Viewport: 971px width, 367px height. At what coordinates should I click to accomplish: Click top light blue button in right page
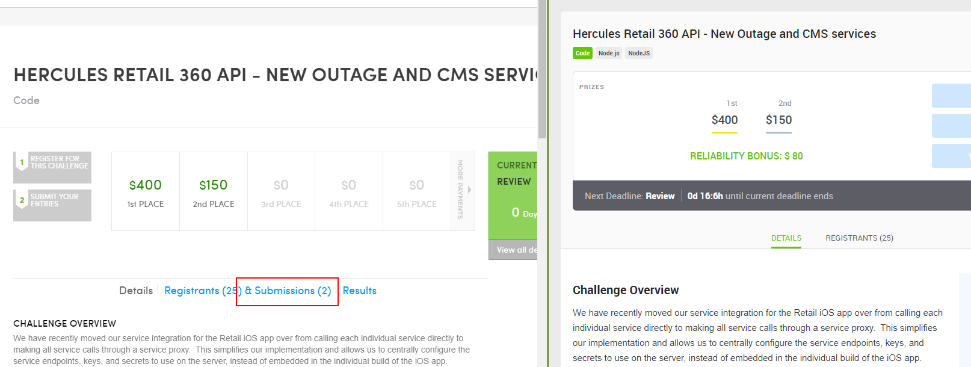click(951, 96)
